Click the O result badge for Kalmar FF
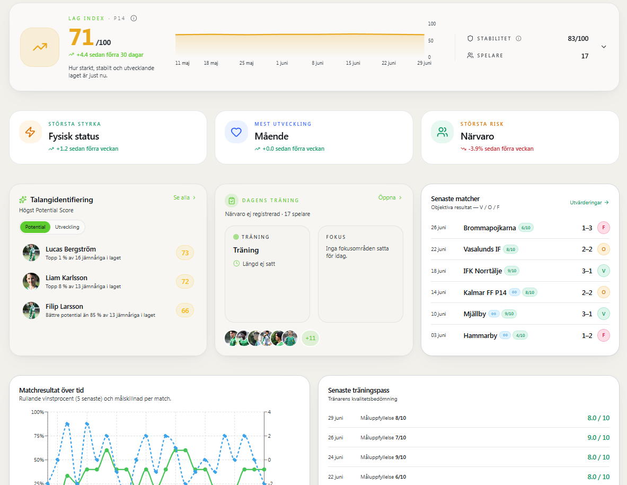The height and width of the screenshot is (485, 627). click(603, 292)
